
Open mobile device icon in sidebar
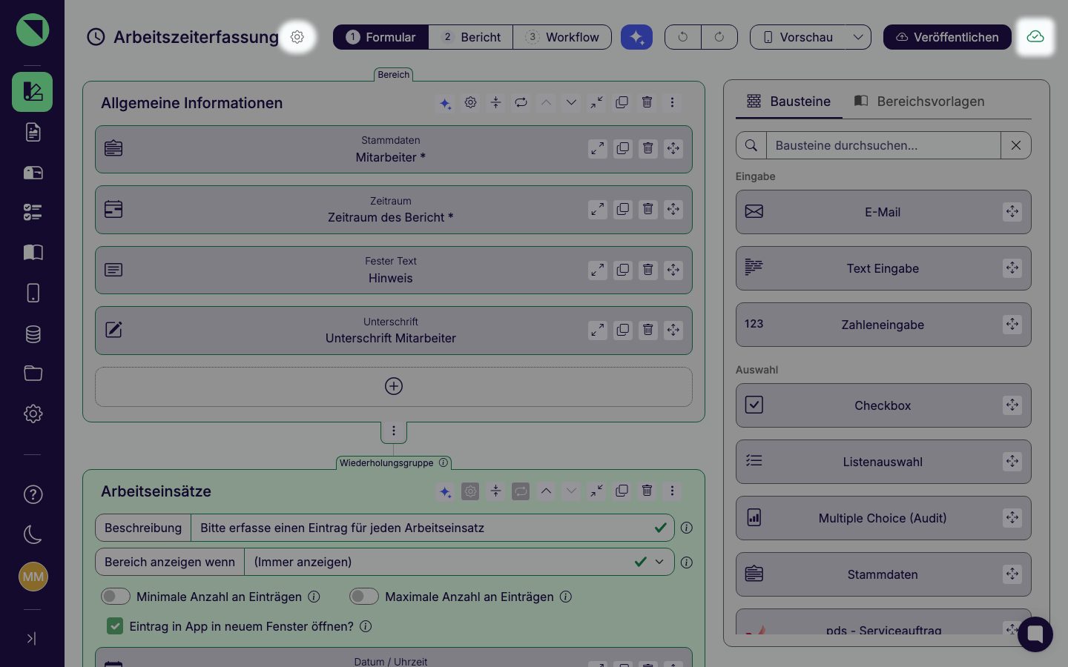click(33, 293)
